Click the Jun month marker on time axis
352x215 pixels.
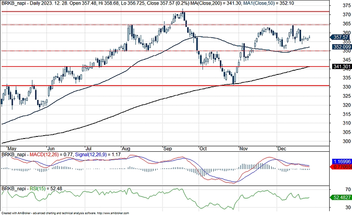coord(51,148)
